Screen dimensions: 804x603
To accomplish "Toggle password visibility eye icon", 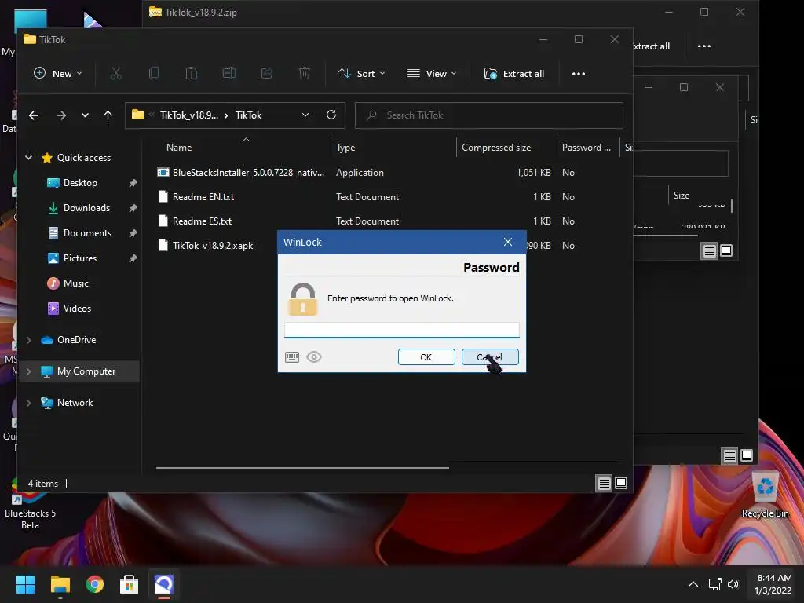I will tap(314, 357).
